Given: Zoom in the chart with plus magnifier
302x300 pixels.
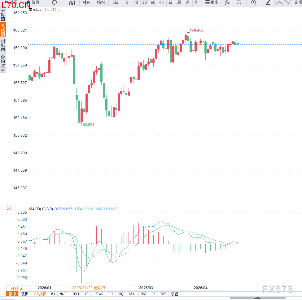Looking at the screenshot, I should [254, 2].
